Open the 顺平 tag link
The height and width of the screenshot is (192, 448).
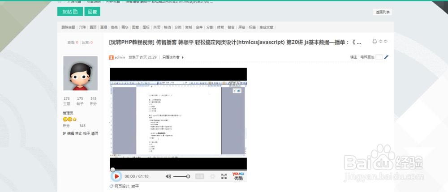135,186
